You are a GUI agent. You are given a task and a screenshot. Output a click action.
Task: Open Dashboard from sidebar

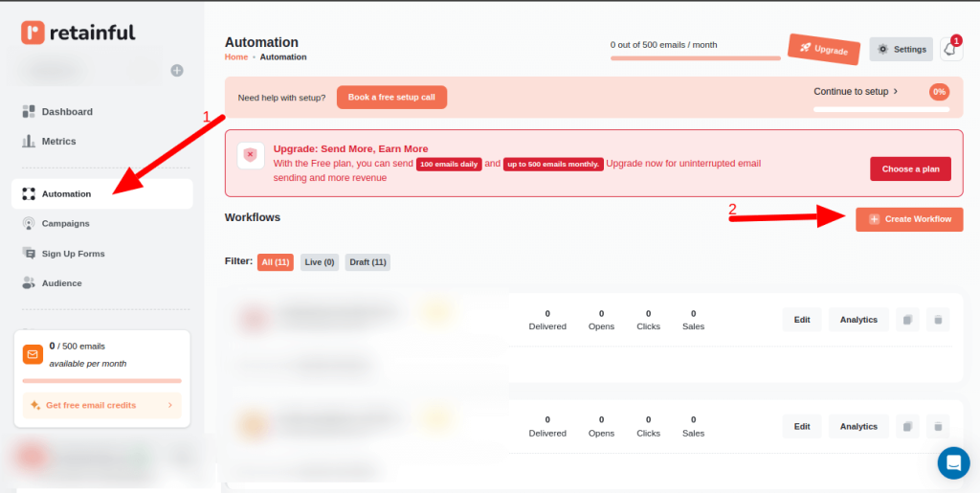point(67,112)
